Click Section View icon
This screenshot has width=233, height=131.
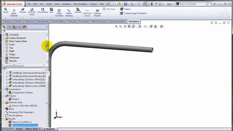129,27
